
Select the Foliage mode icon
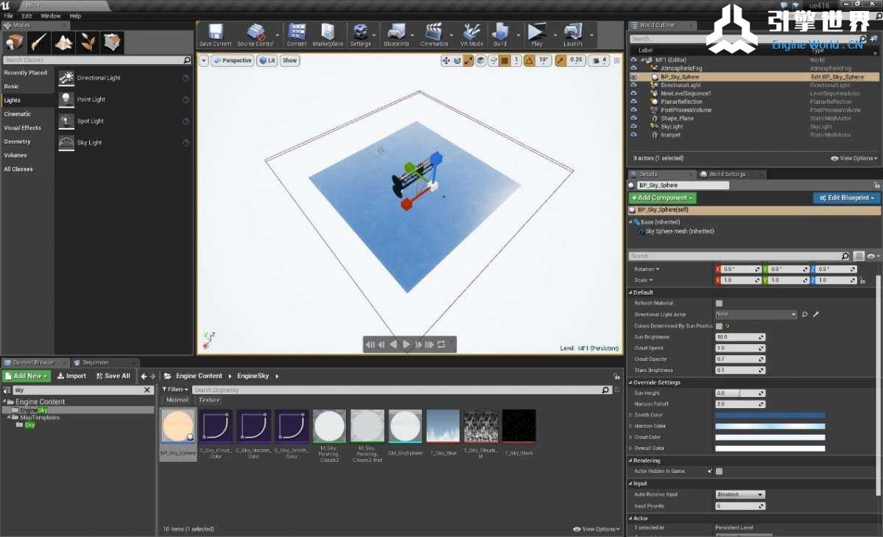click(88, 42)
